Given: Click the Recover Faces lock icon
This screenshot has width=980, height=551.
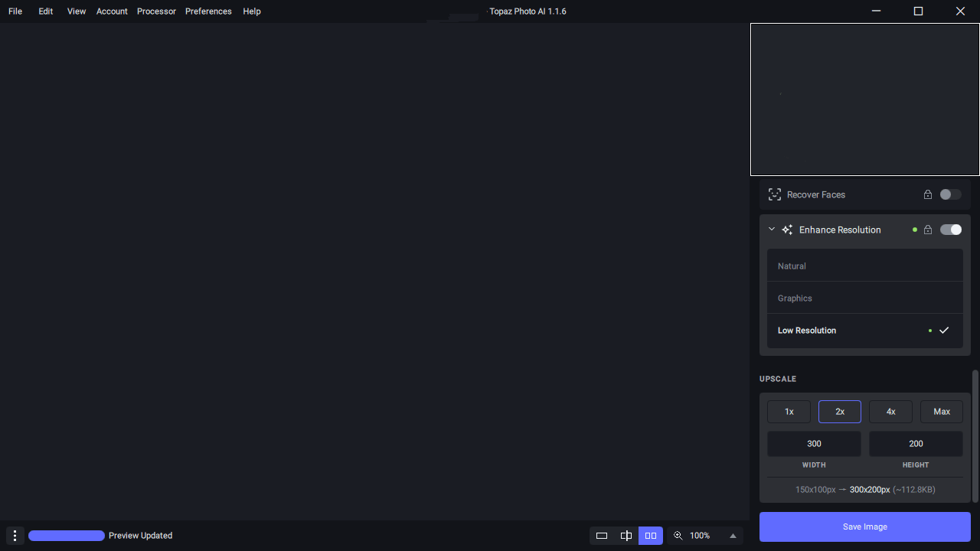Looking at the screenshot, I should coord(928,194).
